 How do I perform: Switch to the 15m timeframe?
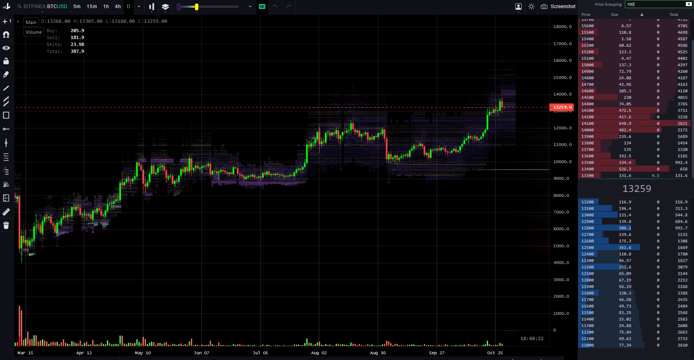click(92, 7)
